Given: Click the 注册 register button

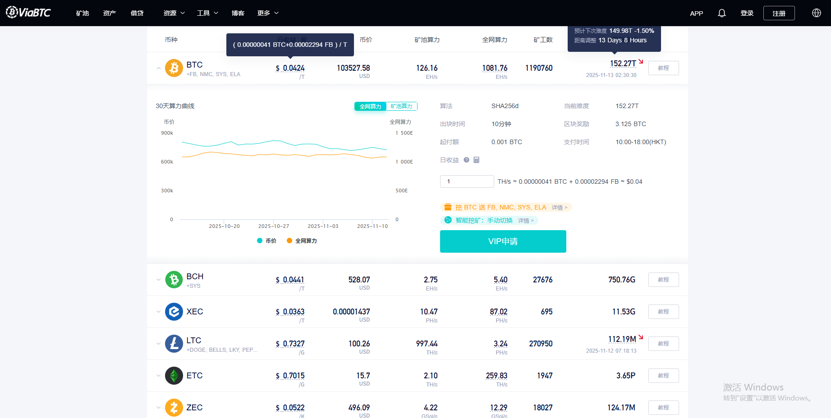Looking at the screenshot, I should pyautogui.click(x=779, y=13).
